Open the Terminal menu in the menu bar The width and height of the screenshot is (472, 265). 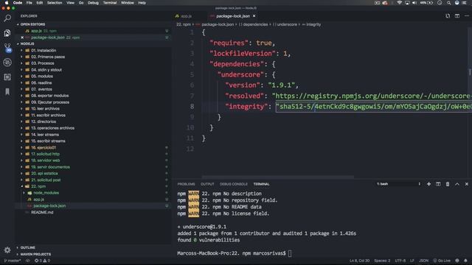[x=110, y=3]
